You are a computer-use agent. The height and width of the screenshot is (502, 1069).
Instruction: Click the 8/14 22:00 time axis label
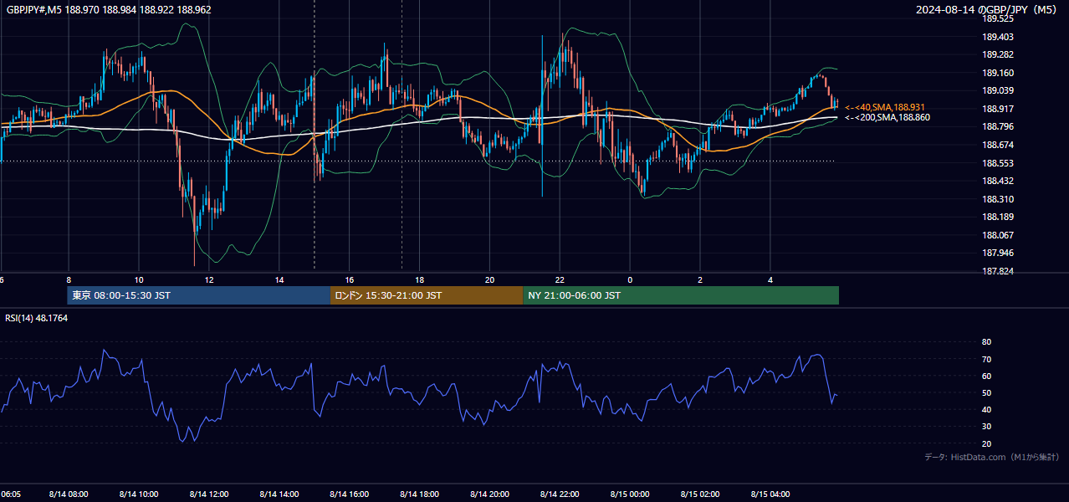click(560, 494)
